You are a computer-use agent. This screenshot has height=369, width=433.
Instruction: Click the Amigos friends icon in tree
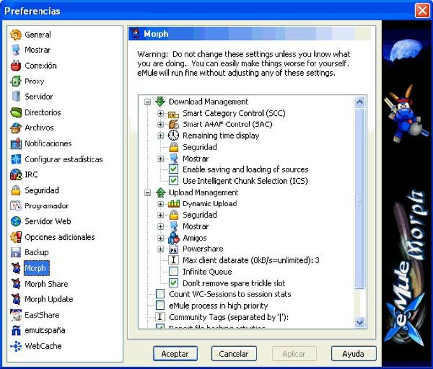[x=173, y=238]
